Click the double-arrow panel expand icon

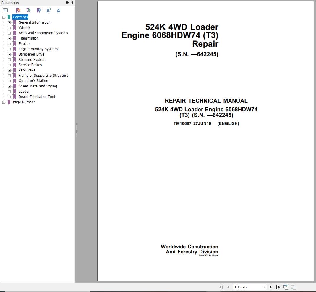67,3
